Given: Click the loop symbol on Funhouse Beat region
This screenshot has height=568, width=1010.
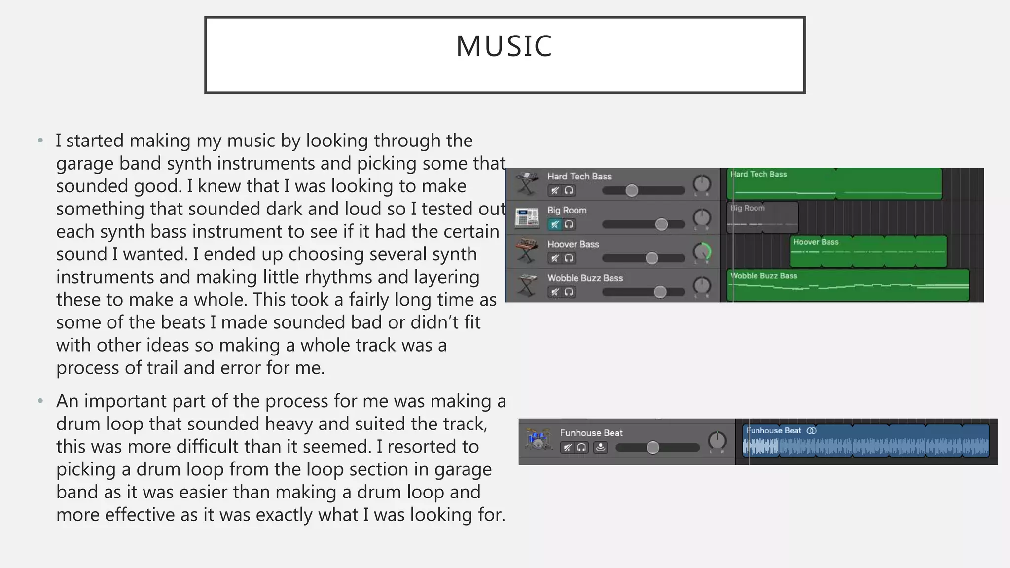Looking at the screenshot, I should coord(812,430).
